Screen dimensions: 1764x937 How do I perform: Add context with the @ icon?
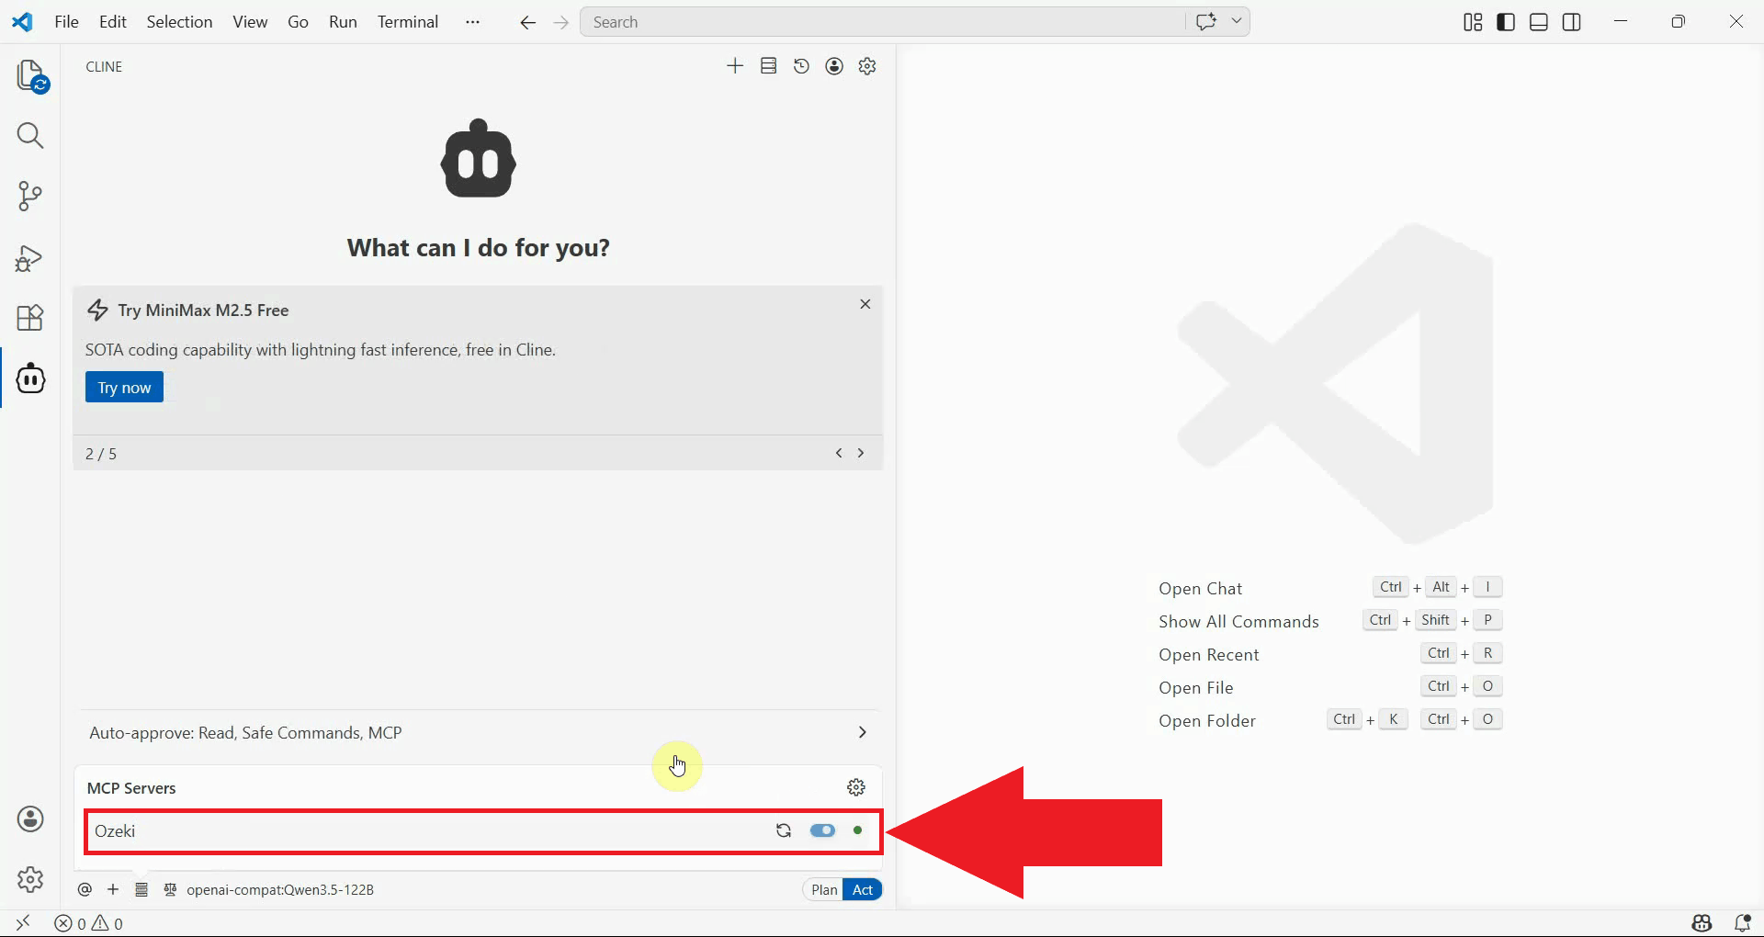85,889
